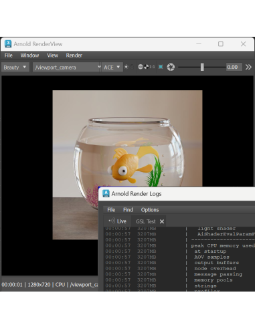Click the 'node overhead' log line
Image resolution: width=255 pixels, height=329 pixels.
(215, 268)
